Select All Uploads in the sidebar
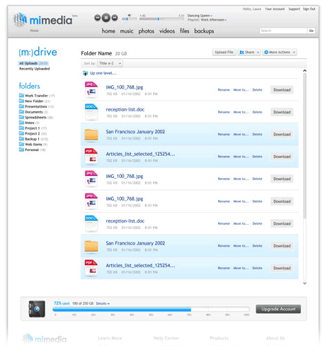325x346 pixels. point(33,63)
